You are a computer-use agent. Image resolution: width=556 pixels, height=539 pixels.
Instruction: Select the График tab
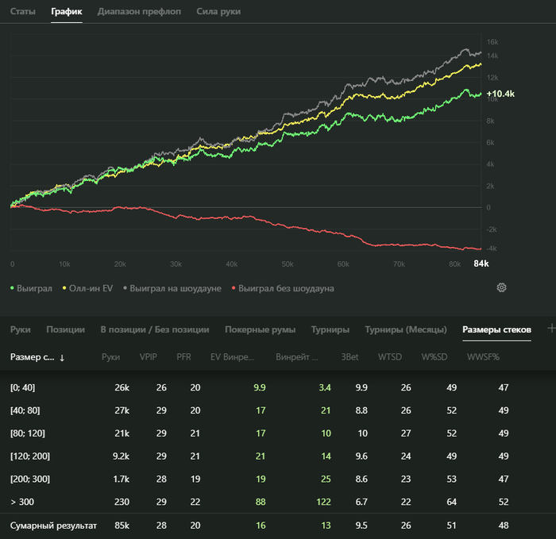click(x=67, y=11)
